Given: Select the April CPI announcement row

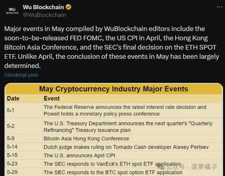Looking at the screenshot, I should [113, 155].
